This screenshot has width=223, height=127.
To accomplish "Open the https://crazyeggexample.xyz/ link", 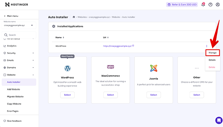I will pos(117,46).
